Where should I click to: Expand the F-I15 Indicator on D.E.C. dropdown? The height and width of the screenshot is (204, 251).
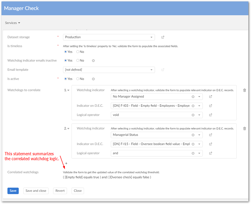[199, 144]
